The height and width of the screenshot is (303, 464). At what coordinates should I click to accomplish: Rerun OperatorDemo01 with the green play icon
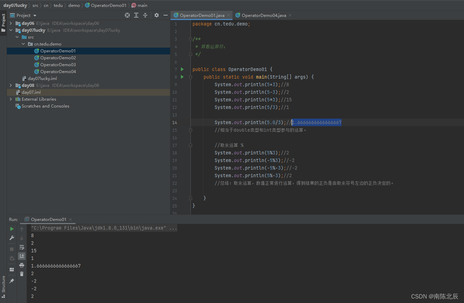(12, 229)
